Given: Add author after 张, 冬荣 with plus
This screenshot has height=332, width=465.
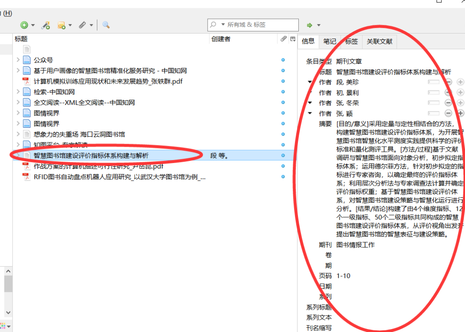Looking at the screenshot, I should 460,103.
